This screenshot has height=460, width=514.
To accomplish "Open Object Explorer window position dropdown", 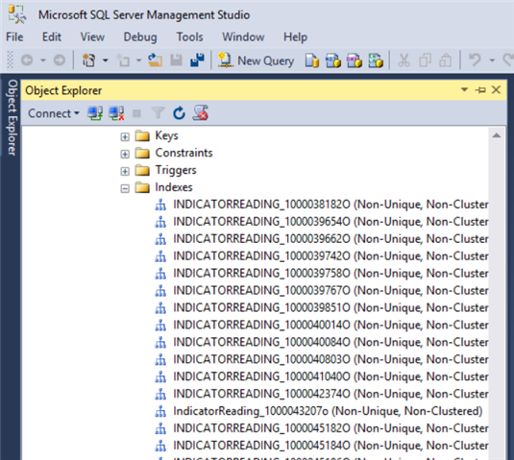I will click(464, 89).
